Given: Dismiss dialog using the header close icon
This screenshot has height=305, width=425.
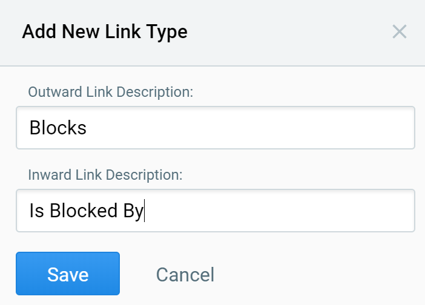Looking at the screenshot, I should click(x=399, y=31).
